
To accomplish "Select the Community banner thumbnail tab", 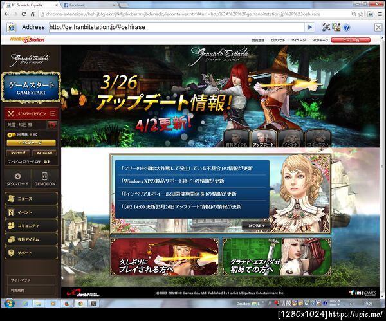I will click(x=318, y=138).
